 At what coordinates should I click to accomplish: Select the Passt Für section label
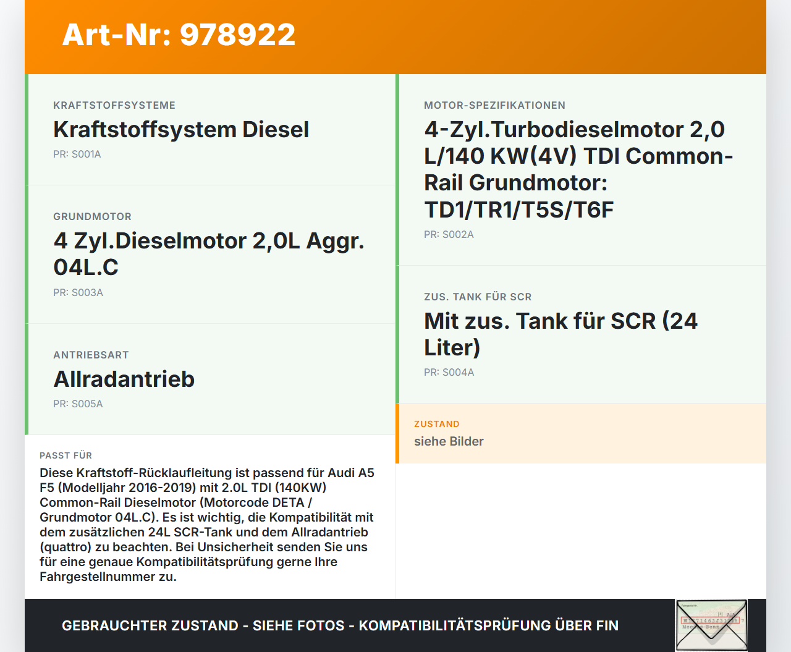(66, 455)
